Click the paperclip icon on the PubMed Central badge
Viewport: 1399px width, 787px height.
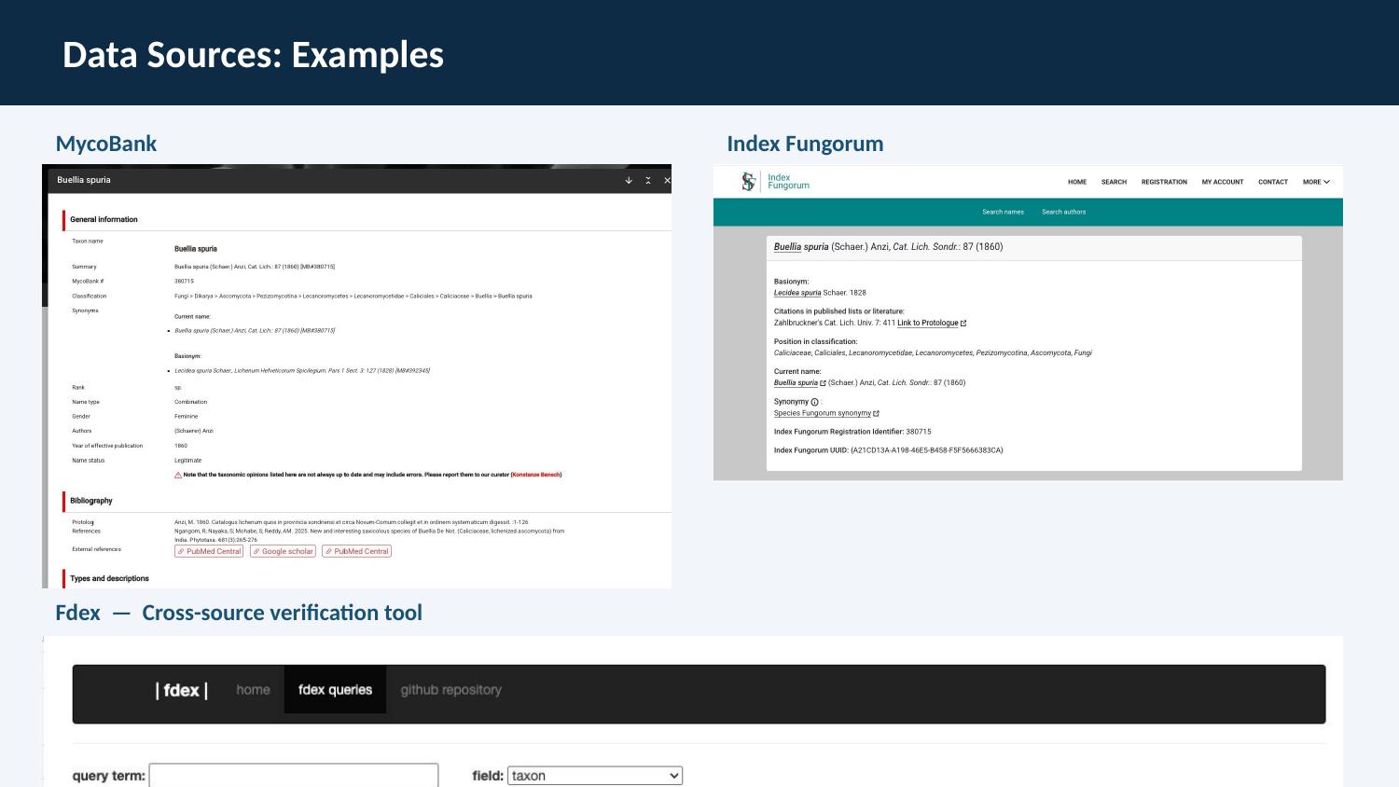(183, 551)
